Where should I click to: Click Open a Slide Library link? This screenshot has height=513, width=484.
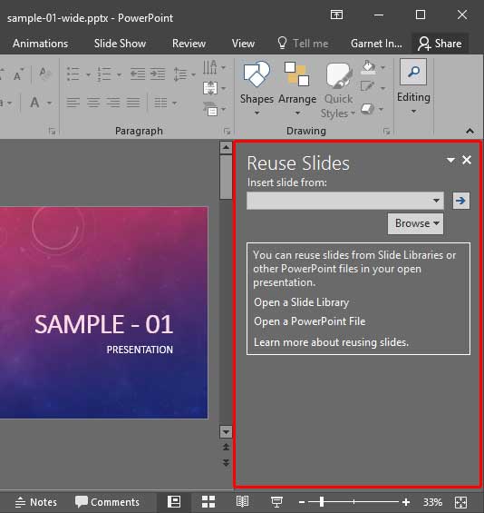point(301,302)
